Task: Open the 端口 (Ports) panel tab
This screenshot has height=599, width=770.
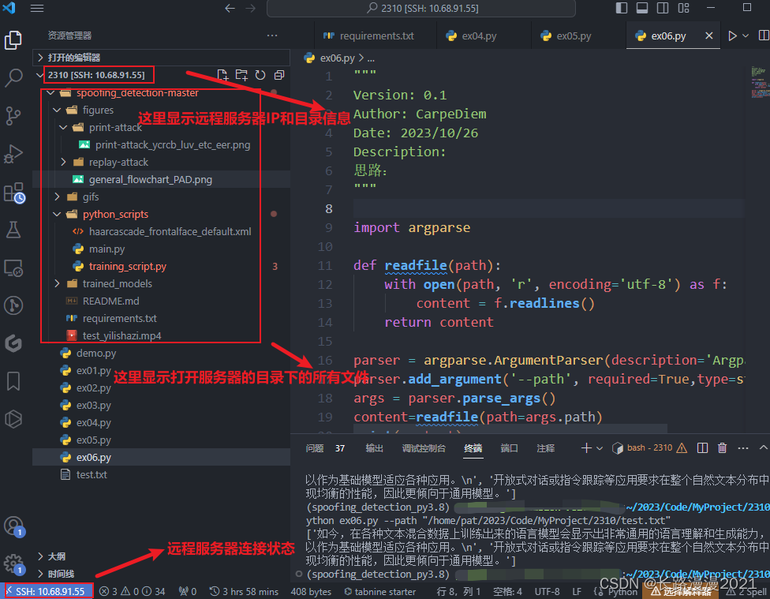Action: click(509, 448)
